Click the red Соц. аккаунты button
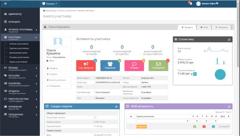Screen dimensions: 240x136 (x=86, y=65)
